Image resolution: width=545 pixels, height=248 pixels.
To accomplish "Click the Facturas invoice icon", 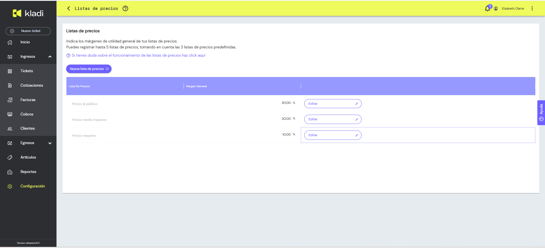I will click(10, 100).
